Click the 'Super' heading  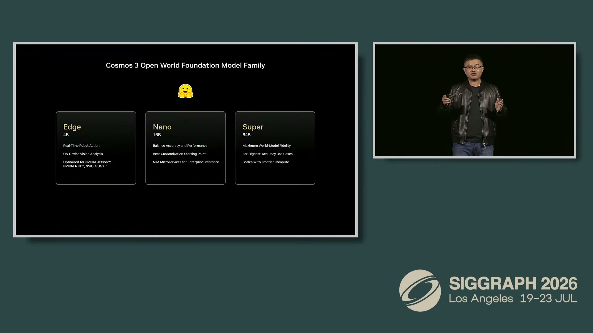[x=253, y=127]
